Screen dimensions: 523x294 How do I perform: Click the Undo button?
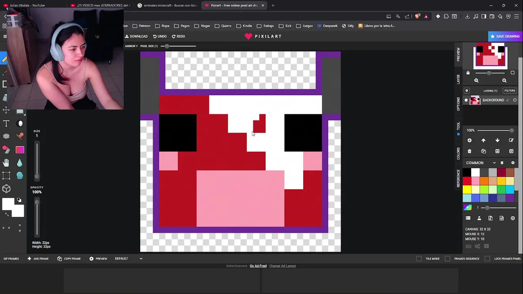coord(160,36)
